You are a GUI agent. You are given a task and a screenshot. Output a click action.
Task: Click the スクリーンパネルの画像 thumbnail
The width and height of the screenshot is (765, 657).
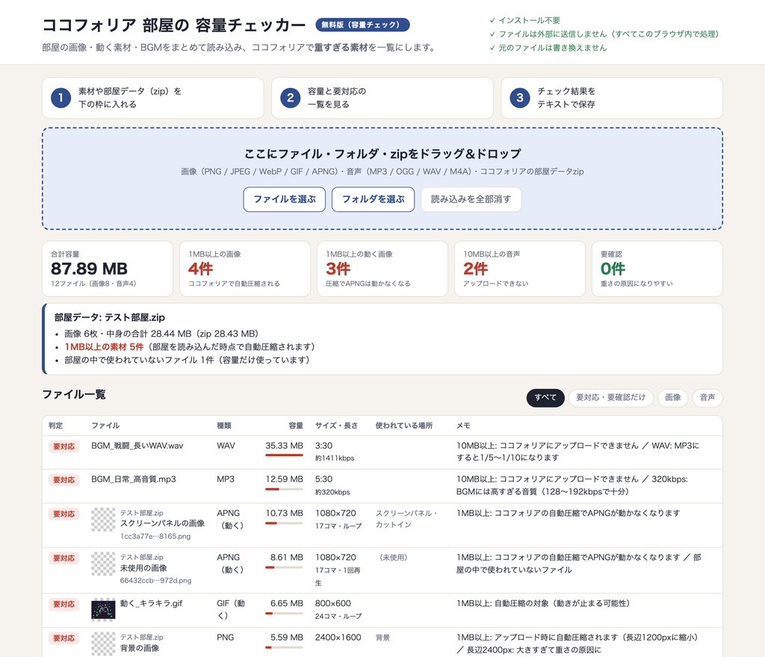103,520
